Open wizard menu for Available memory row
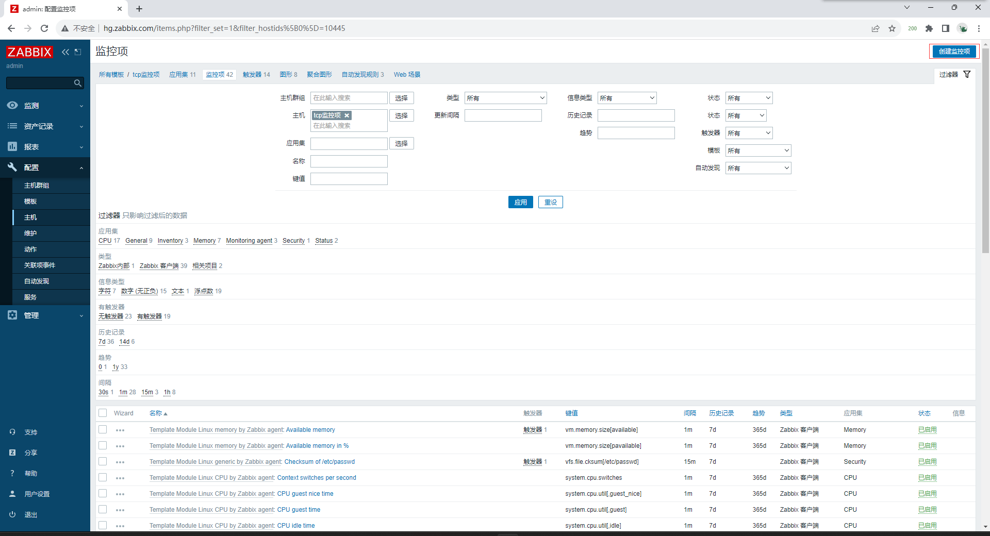 click(x=120, y=430)
